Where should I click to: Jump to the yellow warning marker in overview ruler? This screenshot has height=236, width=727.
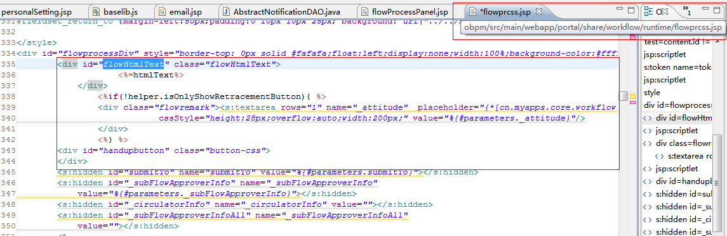pyautogui.click(x=632, y=96)
